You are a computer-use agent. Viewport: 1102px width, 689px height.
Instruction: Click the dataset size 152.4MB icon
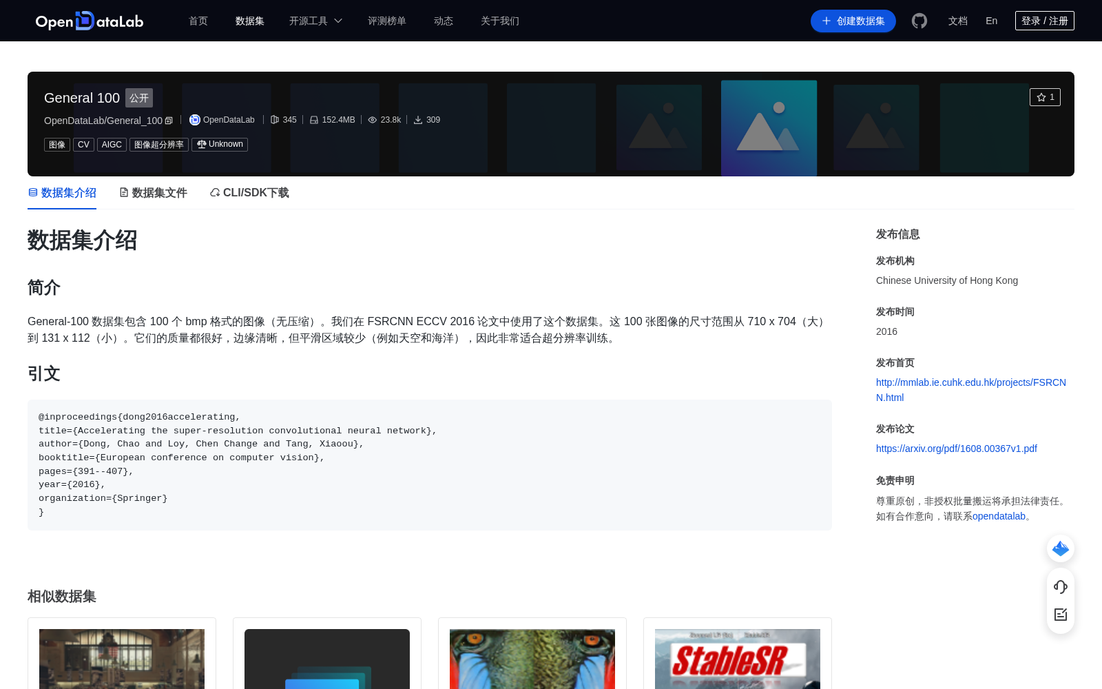click(314, 120)
